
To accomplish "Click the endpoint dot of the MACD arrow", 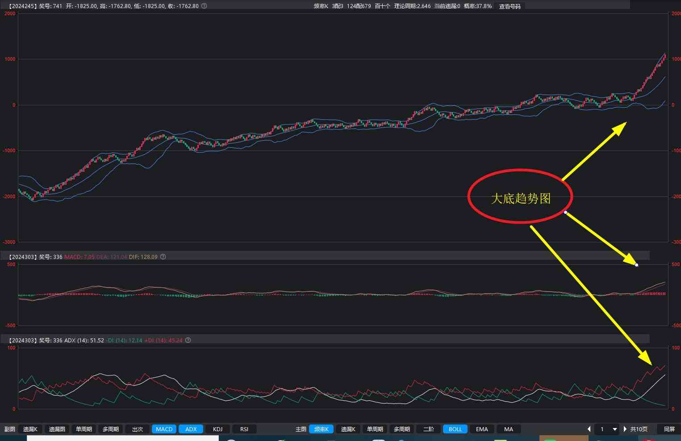I will [x=636, y=265].
